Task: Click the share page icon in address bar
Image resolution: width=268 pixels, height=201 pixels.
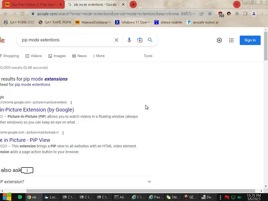Action: [202, 14]
